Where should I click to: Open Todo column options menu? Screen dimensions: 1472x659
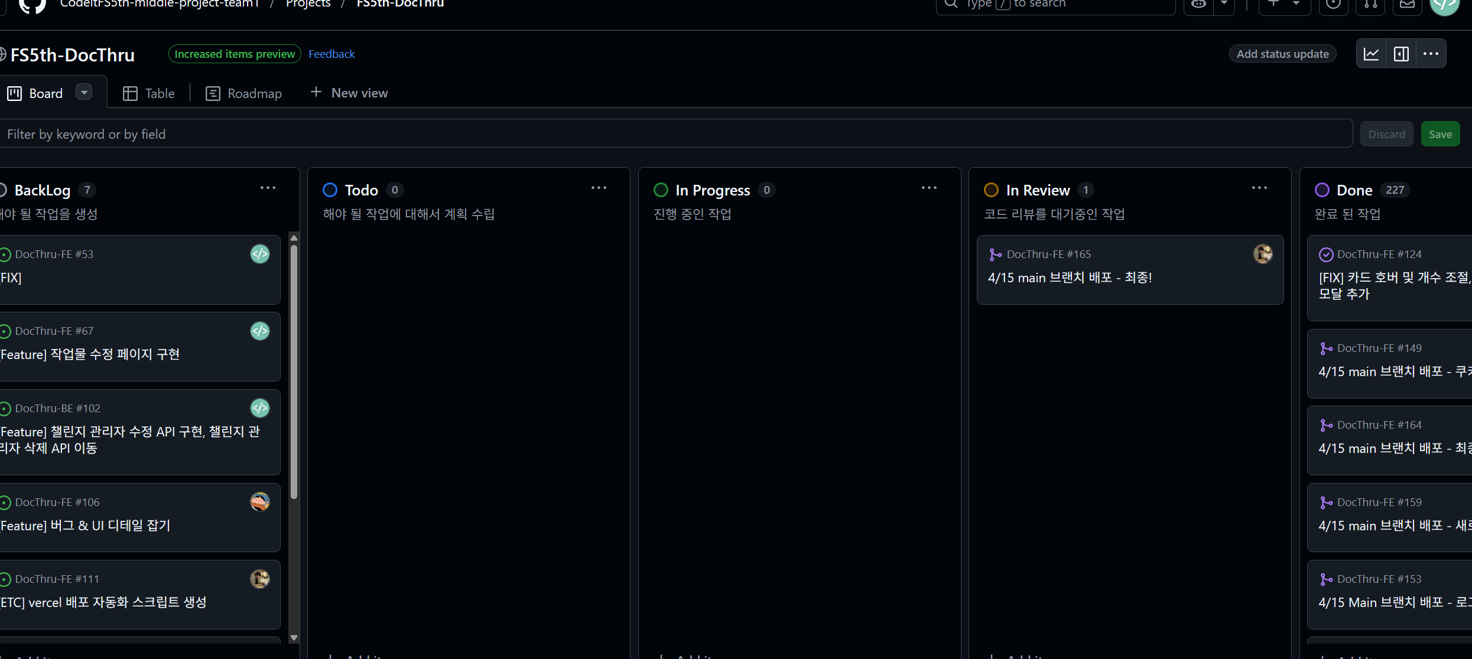[x=599, y=188]
